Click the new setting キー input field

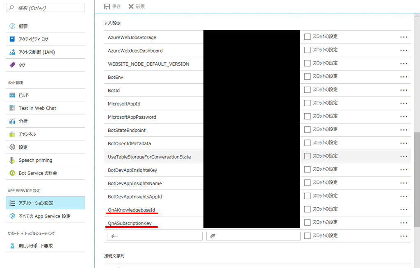(155, 236)
